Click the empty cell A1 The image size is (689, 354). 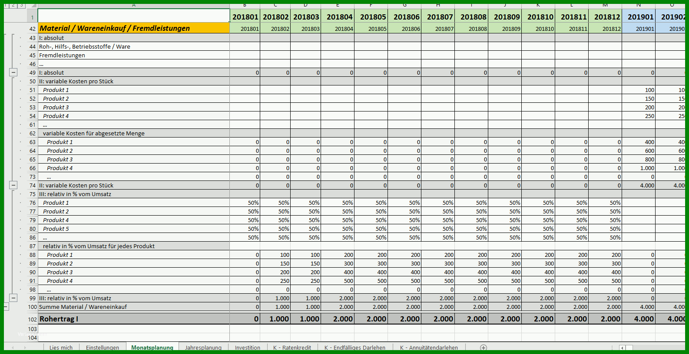coord(134,16)
